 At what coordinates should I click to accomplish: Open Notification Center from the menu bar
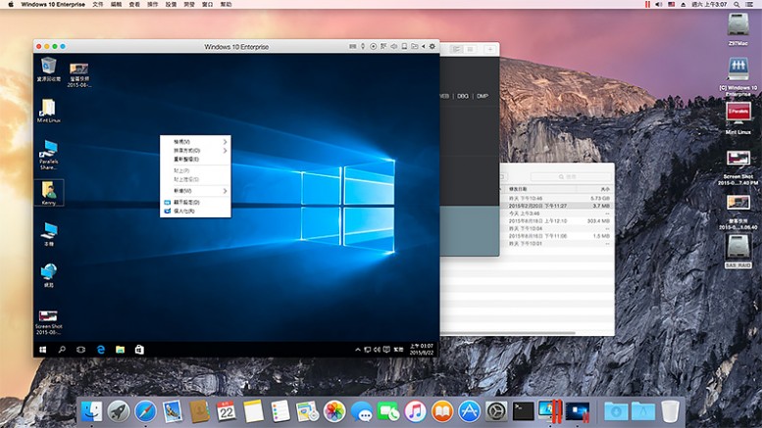(750, 4)
